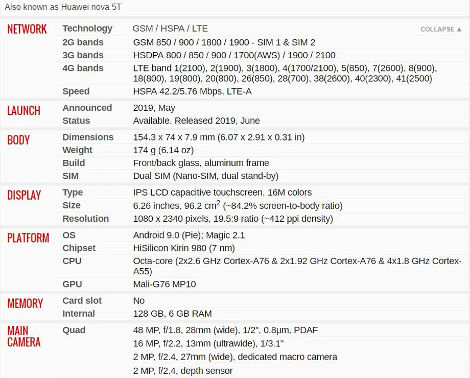
Task: Click the 4G bands label
Action: pos(83,68)
